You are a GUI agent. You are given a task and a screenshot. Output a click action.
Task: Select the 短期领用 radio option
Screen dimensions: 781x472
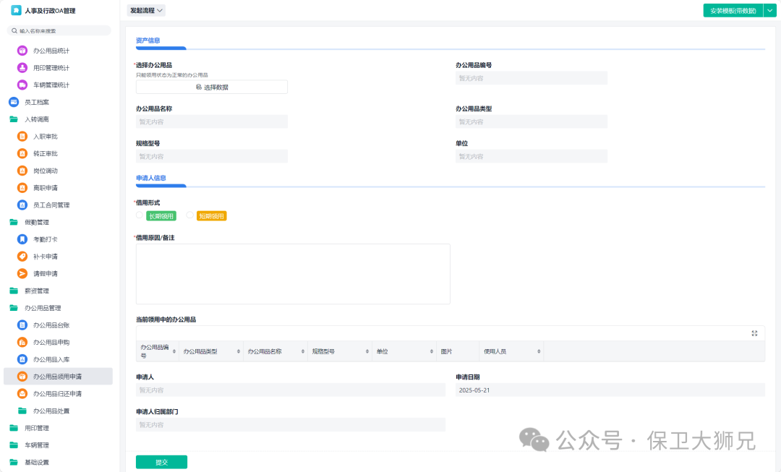click(189, 215)
